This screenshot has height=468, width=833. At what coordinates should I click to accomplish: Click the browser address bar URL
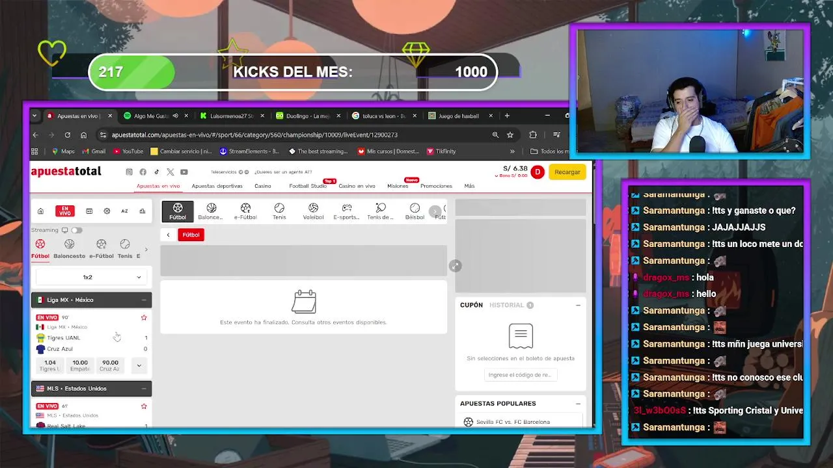(254, 135)
